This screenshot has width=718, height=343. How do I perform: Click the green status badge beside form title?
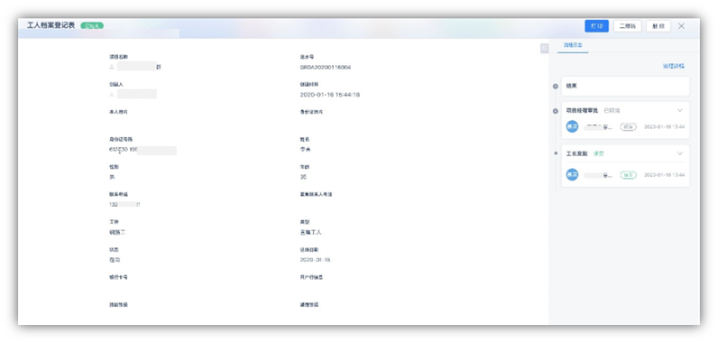click(92, 25)
